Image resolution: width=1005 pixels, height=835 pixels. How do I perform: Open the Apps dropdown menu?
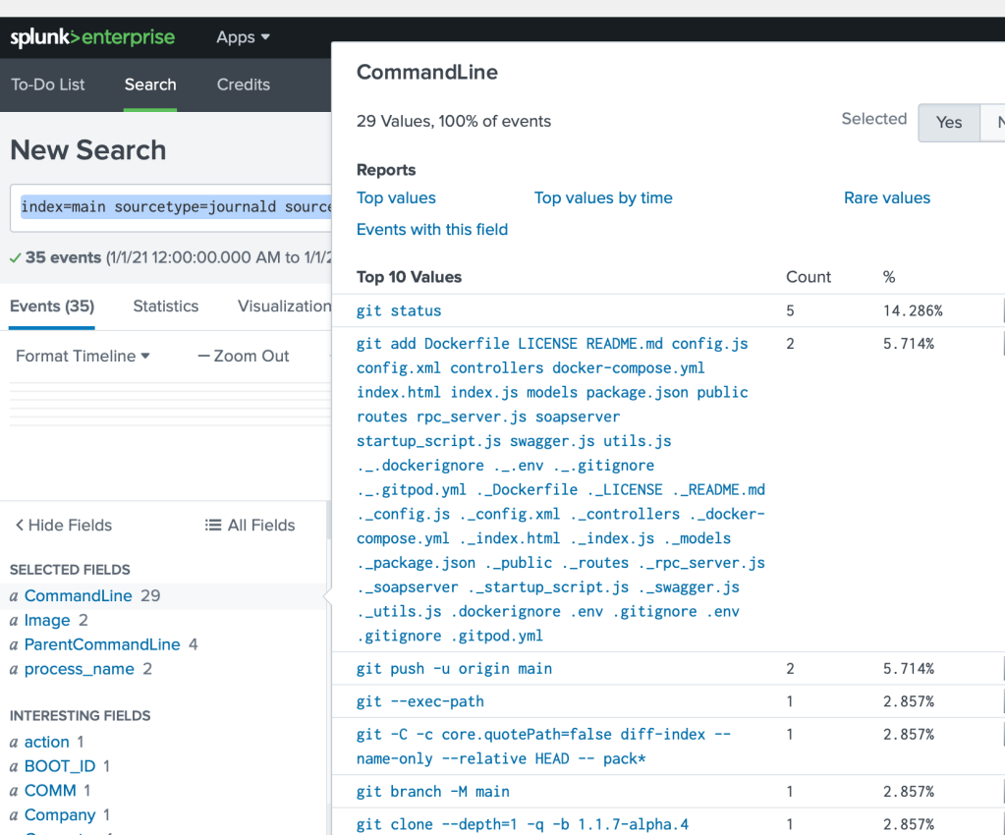point(243,37)
